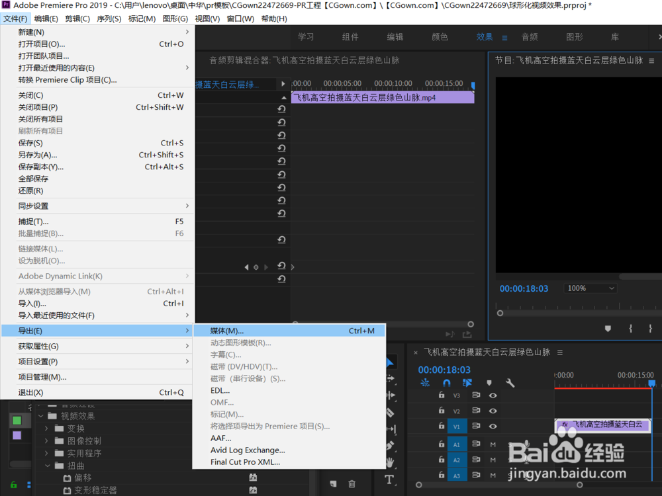Toggle the green lock icon at bottom left
This screenshot has width=662, height=496.
pyautogui.click(x=13, y=485)
